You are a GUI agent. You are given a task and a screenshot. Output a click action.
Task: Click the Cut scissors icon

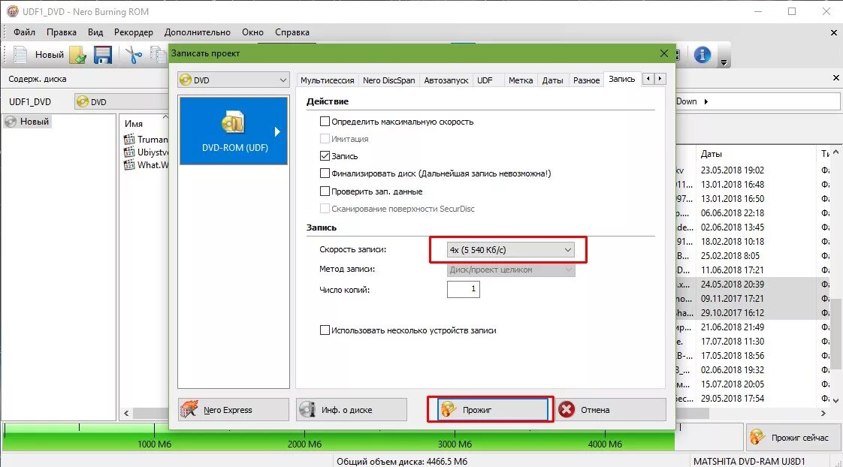tap(133, 55)
